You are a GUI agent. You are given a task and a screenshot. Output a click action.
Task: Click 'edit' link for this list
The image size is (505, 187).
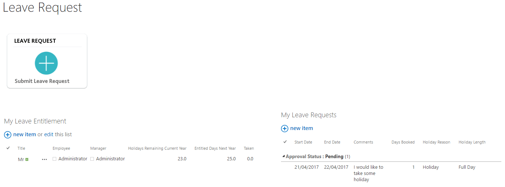click(49, 134)
